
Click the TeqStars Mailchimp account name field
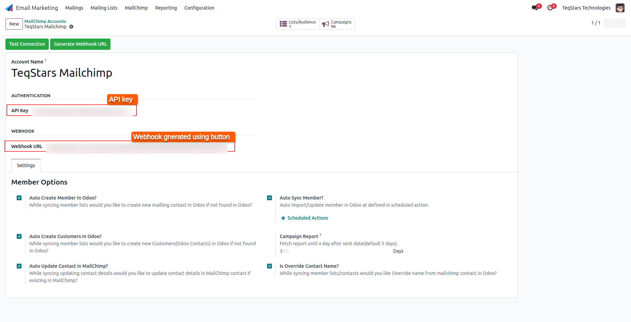click(62, 73)
